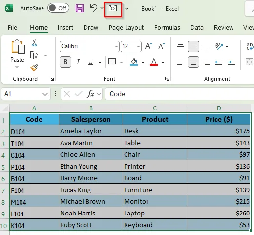This screenshot has width=254, height=235.
Task: Toggle Italic formatting
Action: (78, 62)
